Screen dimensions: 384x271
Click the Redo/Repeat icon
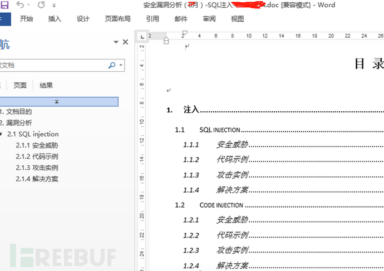pyautogui.click(x=41, y=4)
